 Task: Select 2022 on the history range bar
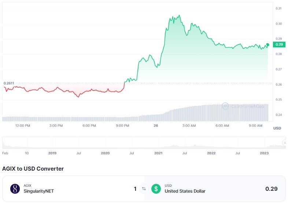pyautogui.click(x=211, y=153)
